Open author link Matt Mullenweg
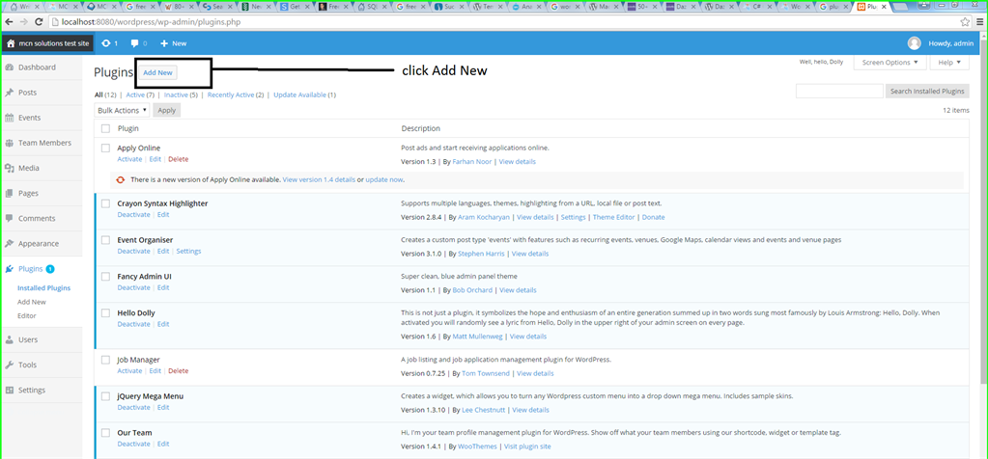The height and width of the screenshot is (459, 988). [x=477, y=337]
